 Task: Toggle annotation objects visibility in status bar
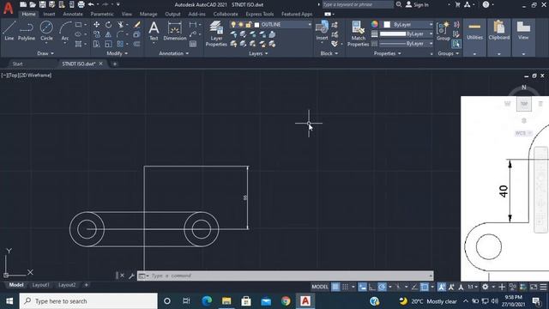point(442,287)
